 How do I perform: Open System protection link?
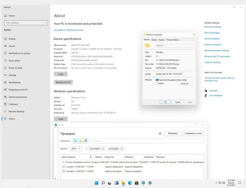point(213,45)
